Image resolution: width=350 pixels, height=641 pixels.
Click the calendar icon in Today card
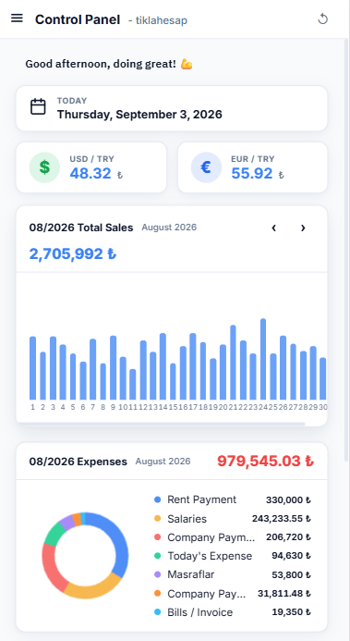pyautogui.click(x=39, y=107)
